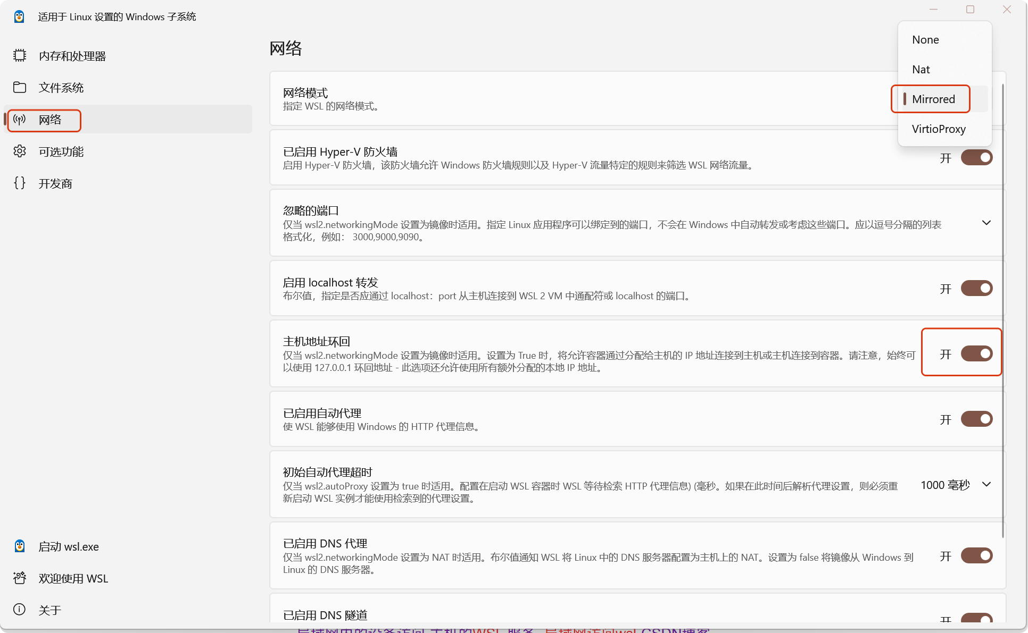Toggle the Hyper-V 防火墙 switch
The width and height of the screenshot is (1028, 633).
coord(976,158)
